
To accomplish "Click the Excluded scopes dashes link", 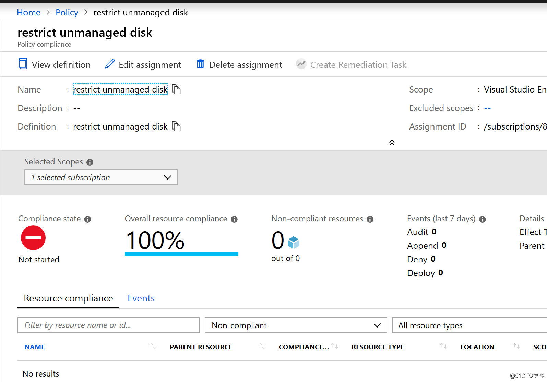I will coord(487,108).
